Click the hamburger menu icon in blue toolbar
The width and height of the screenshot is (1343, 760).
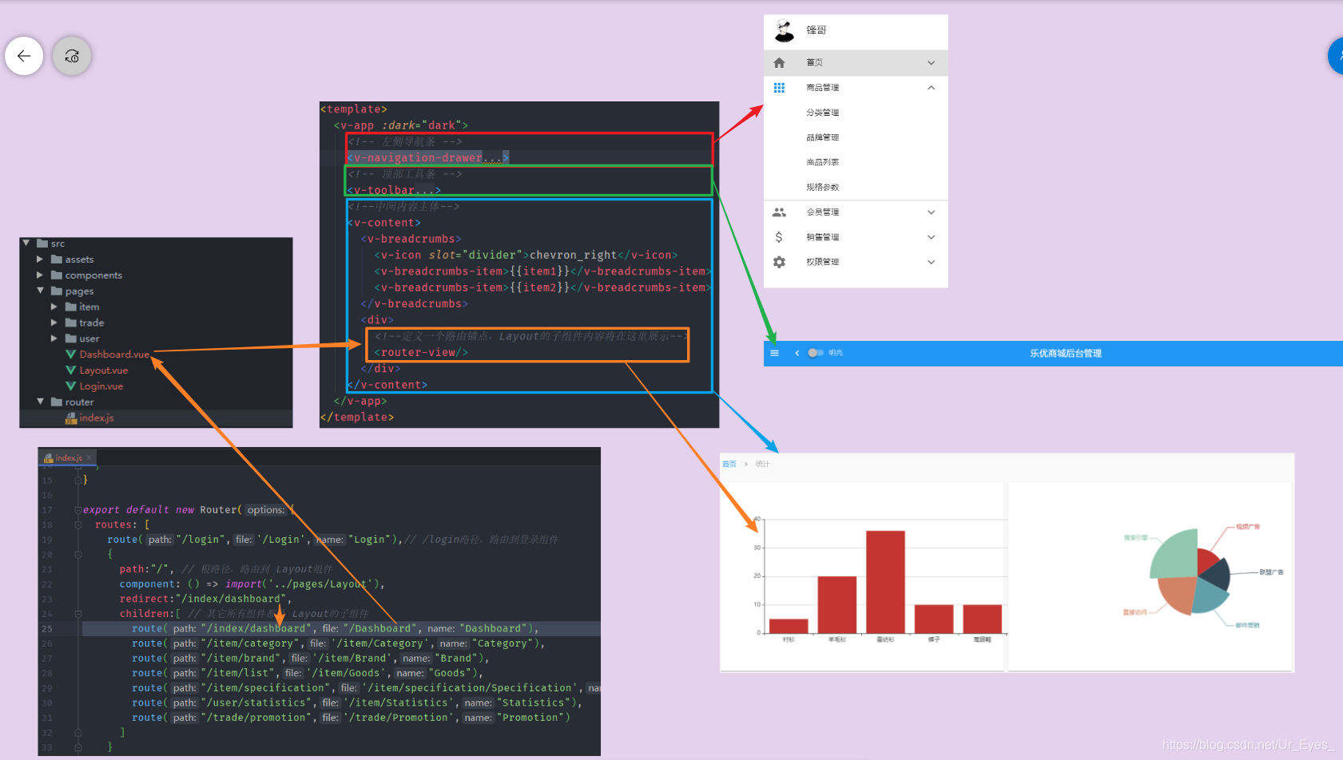click(x=774, y=353)
